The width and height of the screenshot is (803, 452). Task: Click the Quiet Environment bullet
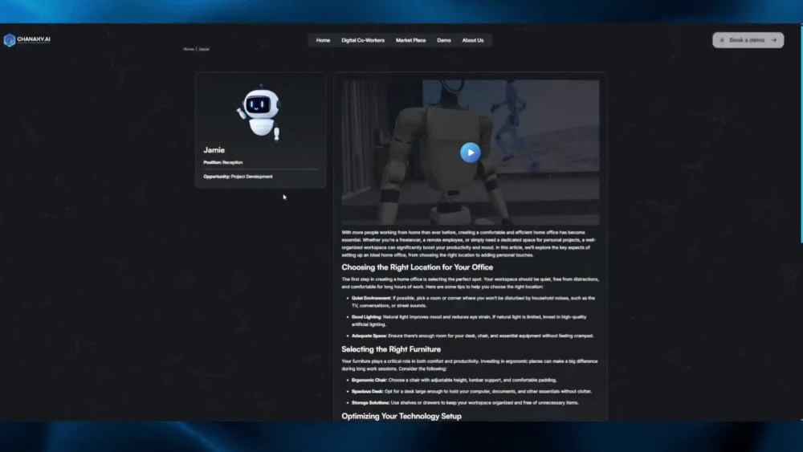tap(473, 302)
